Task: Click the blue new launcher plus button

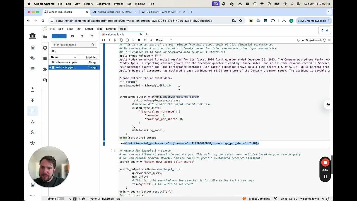Action: click(x=59, y=36)
